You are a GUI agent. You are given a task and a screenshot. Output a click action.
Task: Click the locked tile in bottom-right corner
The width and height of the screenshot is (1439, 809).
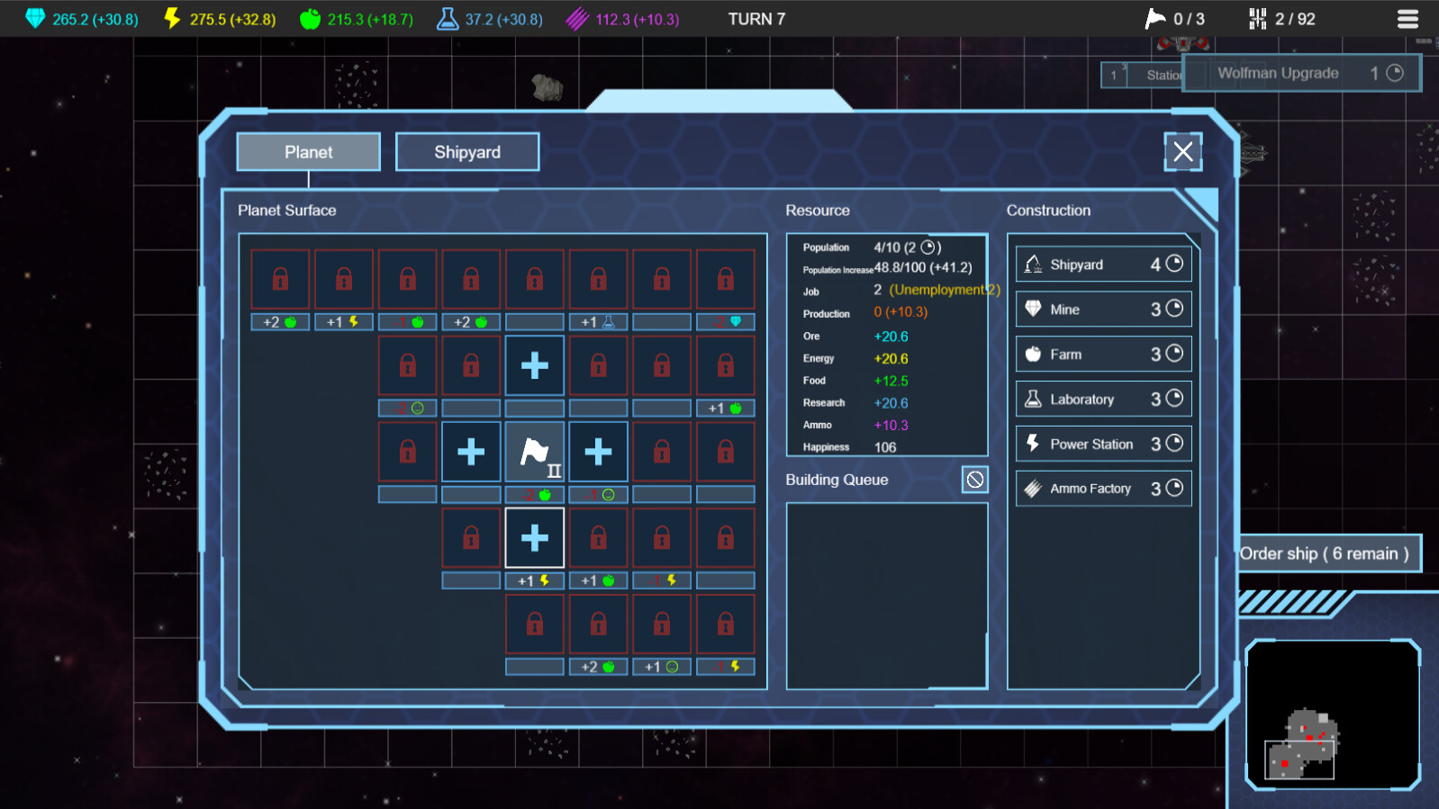726,625
